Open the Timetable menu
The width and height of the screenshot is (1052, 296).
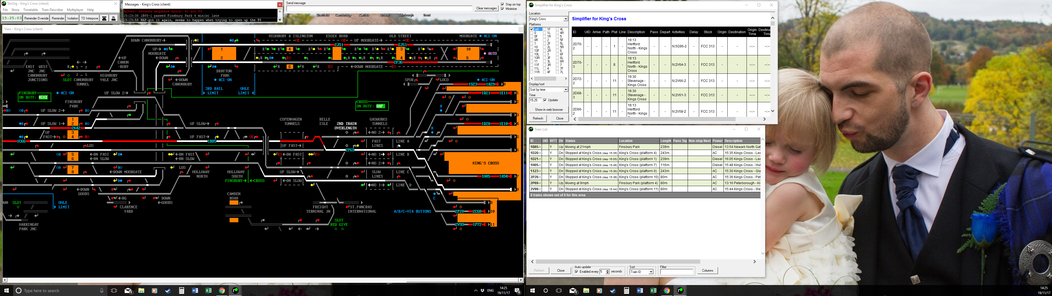pyautogui.click(x=31, y=10)
